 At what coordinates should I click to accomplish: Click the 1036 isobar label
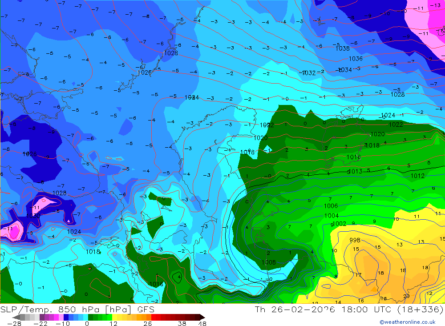point(356,59)
